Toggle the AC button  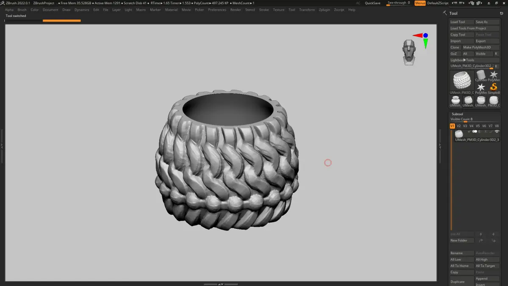(x=358, y=3)
